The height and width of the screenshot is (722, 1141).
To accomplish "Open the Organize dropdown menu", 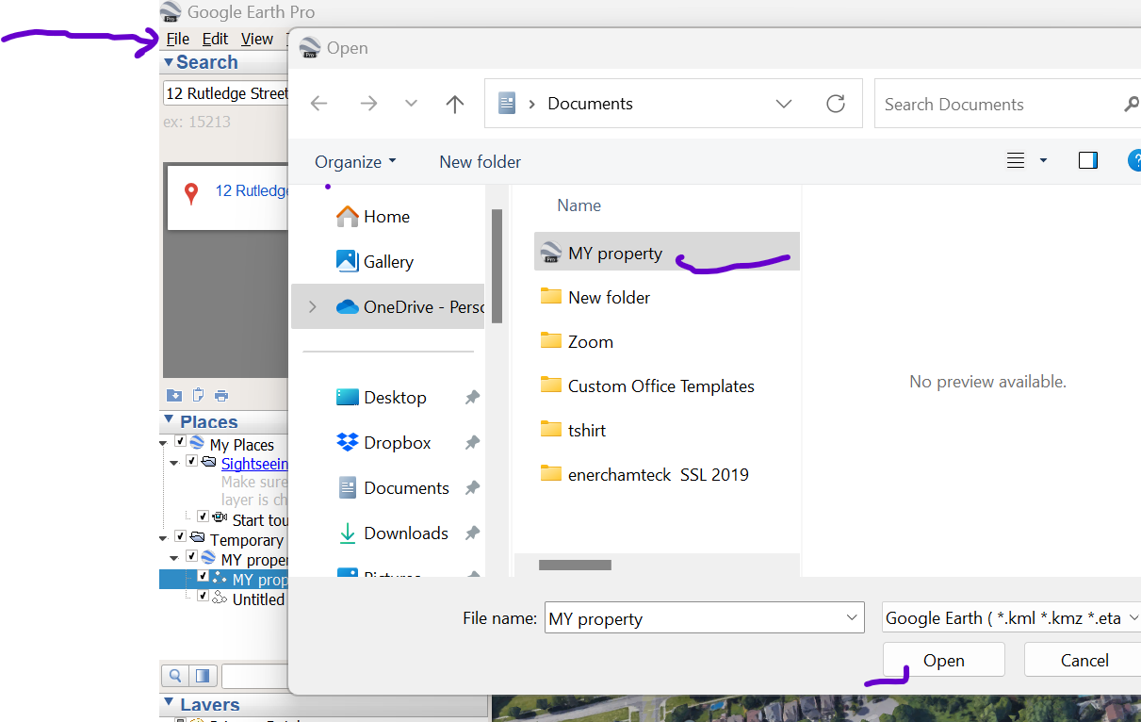I will point(354,161).
